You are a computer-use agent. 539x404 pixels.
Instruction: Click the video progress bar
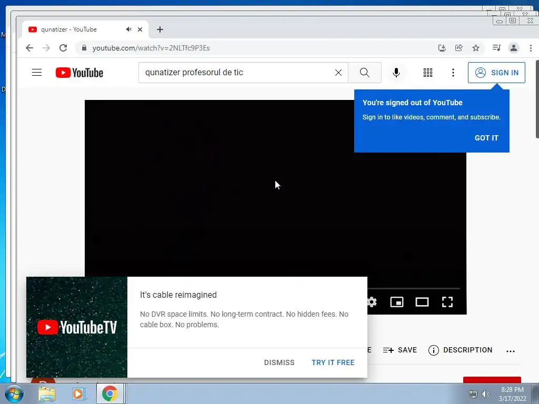pyautogui.click(x=414, y=288)
